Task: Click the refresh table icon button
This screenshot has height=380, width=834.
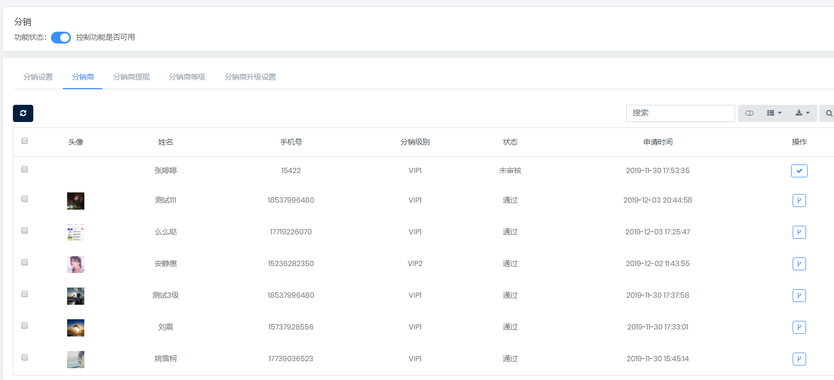Action: pos(23,113)
